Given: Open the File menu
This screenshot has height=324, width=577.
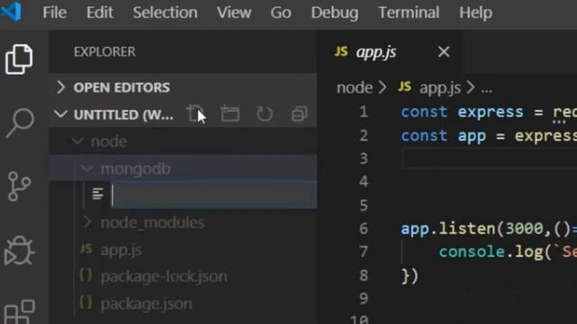Looking at the screenshot, I should tap(54, 13).
